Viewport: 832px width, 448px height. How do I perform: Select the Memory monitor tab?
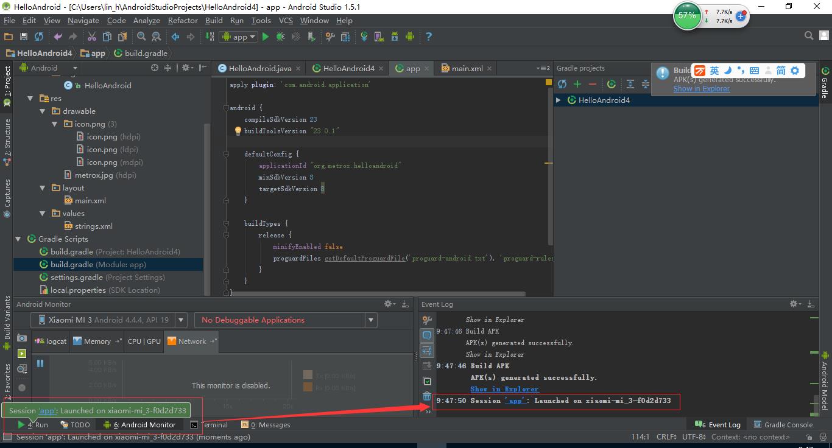pos(97,341)
